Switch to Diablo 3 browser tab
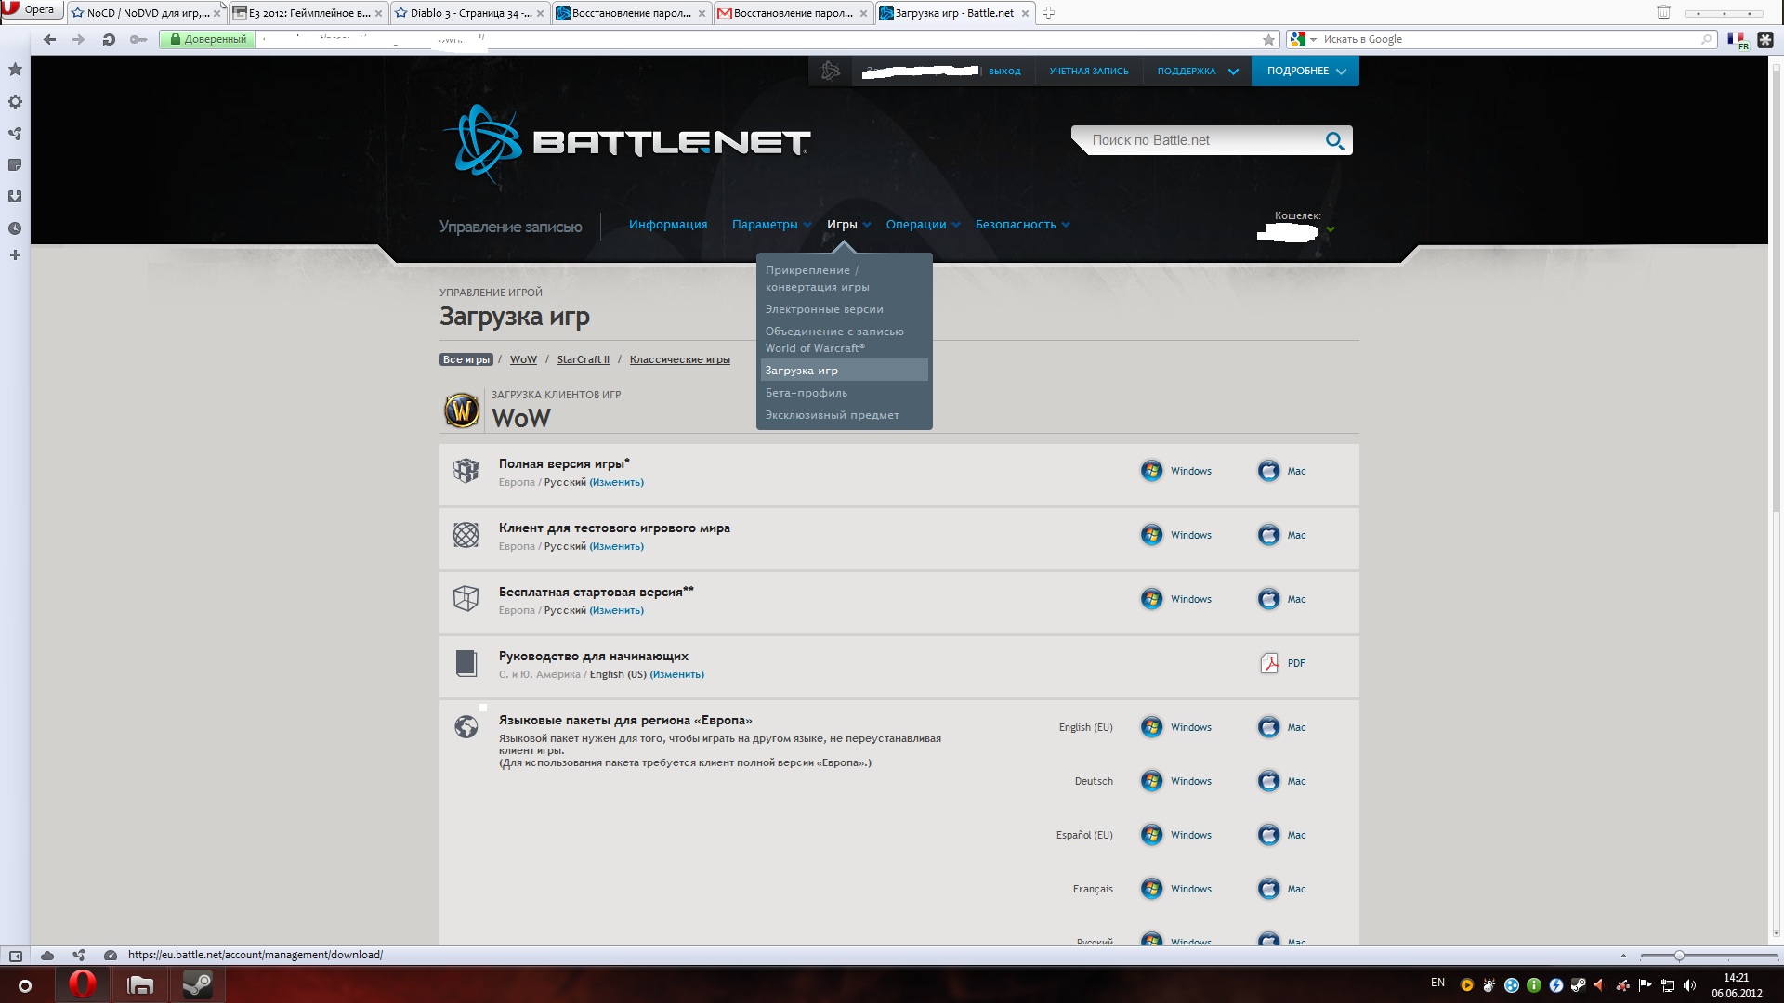The image size is (1784, 1003). [x=470, y=13]
